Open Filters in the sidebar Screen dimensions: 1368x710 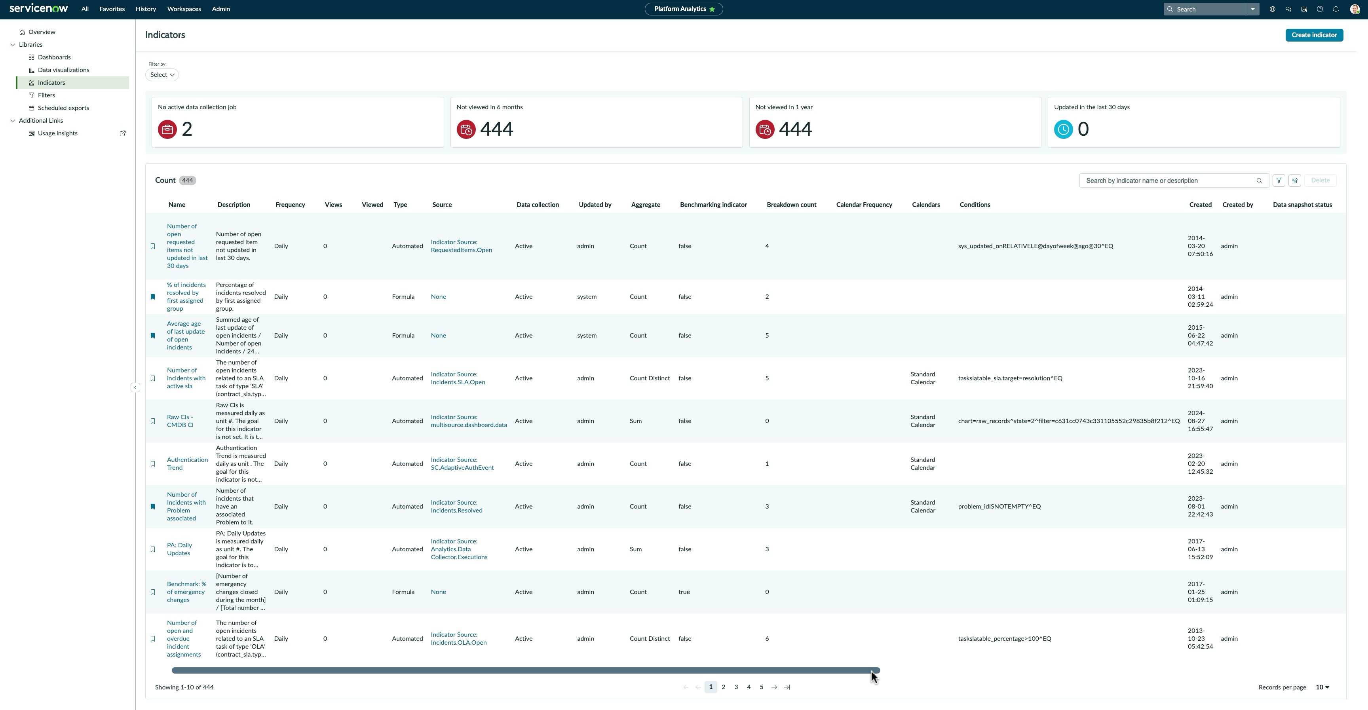tap(46, 96)
